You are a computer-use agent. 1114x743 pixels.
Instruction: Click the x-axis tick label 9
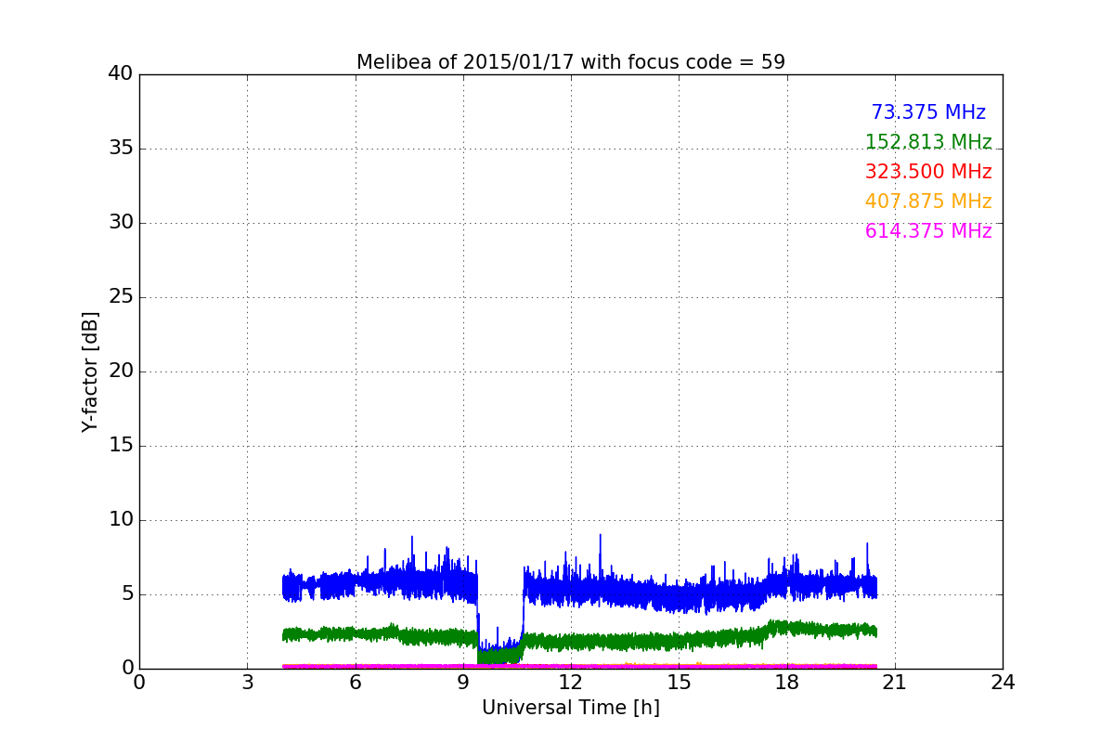463,682
